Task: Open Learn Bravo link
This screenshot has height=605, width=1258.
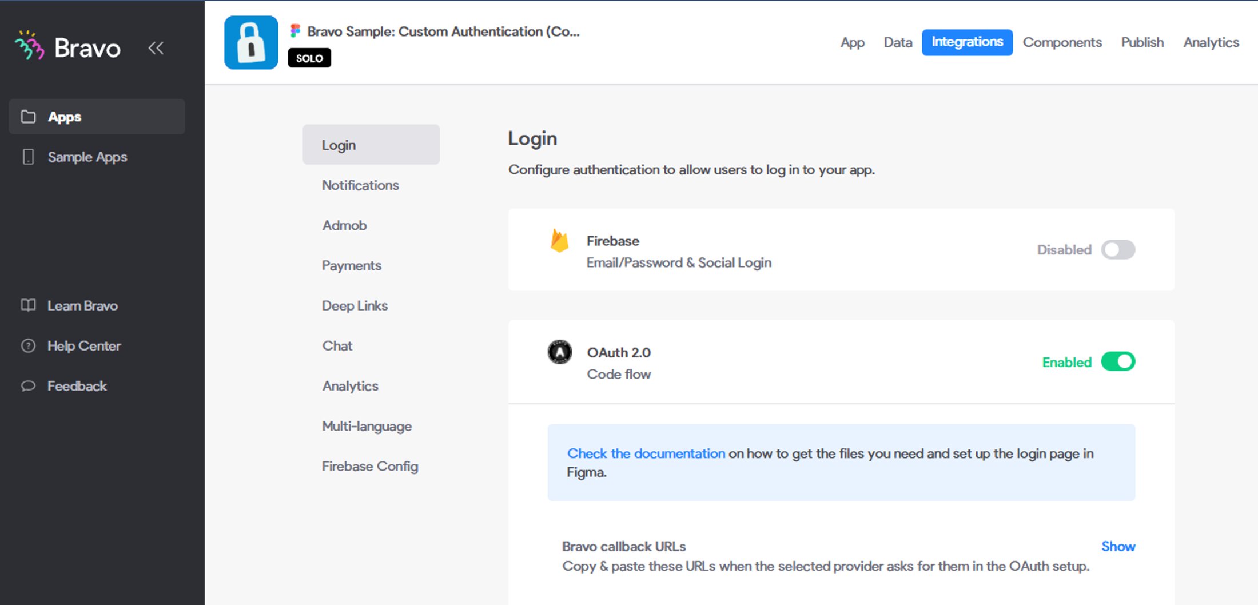Action: (x=82, y=305)
